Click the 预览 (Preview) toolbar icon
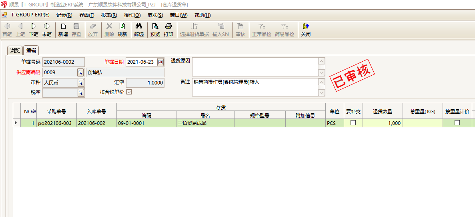This screenshot has width=475, height=217. (x=155, y=30)
